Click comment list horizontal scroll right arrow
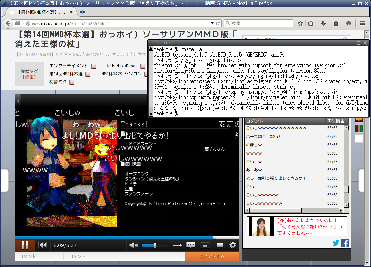The width and height of the screenshot is (371, 267). 341,211
